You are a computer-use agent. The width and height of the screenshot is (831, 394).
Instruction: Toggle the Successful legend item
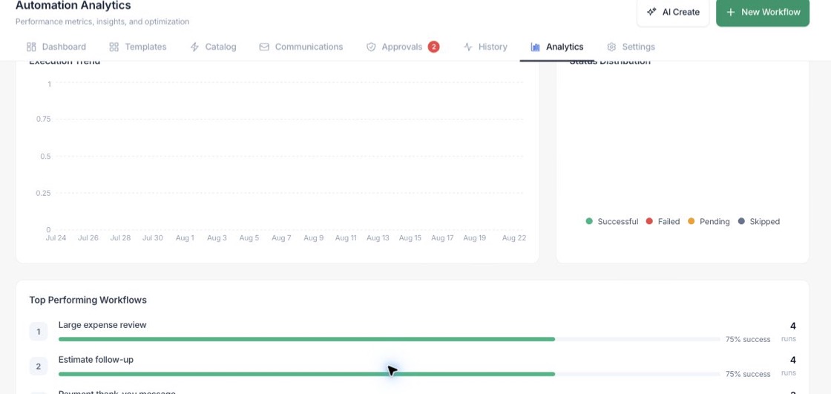(x=611, y=222)
